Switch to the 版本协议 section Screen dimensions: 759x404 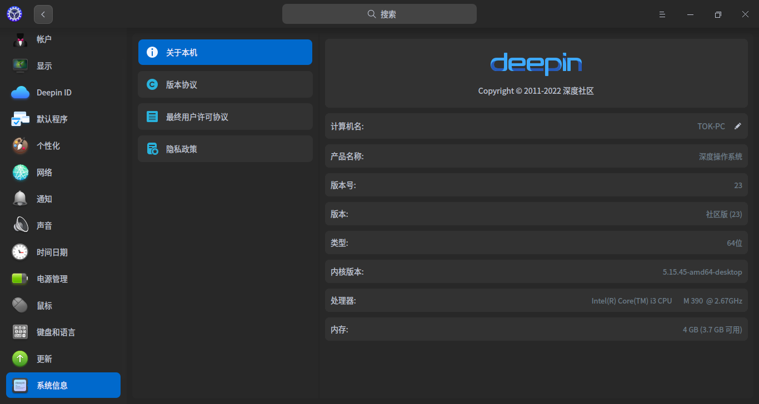click(225, 84)
